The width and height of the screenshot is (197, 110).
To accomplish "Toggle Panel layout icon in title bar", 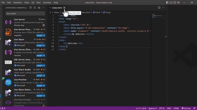I will pyautogui.click(x=171, y=2).
